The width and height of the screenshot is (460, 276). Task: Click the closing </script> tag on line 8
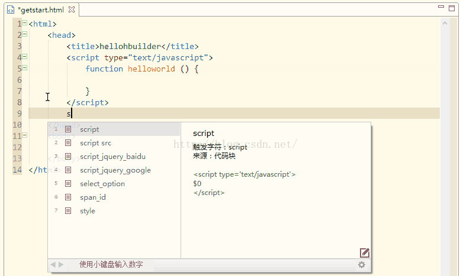[x=88, y=103]
